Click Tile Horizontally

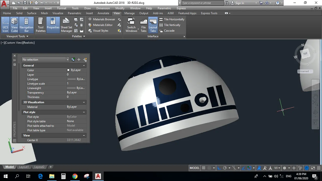172,19
